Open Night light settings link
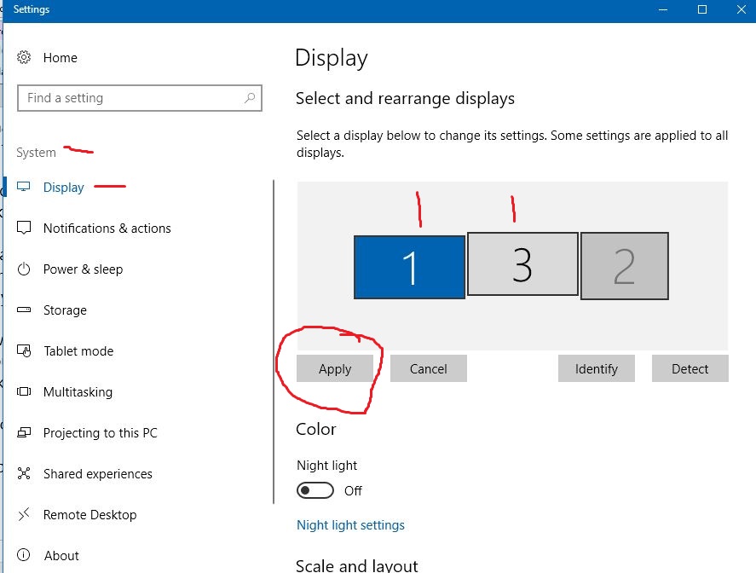756x573 pixels. (x=350, y=524)
